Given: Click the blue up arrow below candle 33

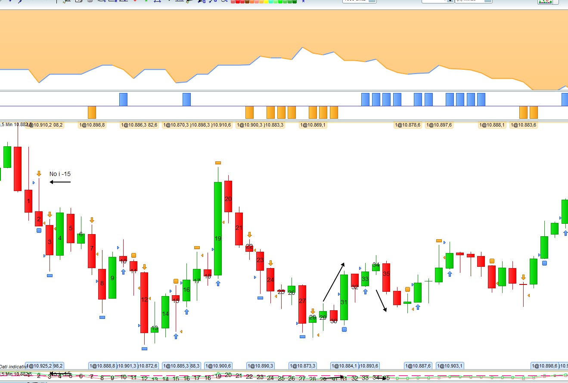Looking at the screenshot, I should [x=365, y=291].
